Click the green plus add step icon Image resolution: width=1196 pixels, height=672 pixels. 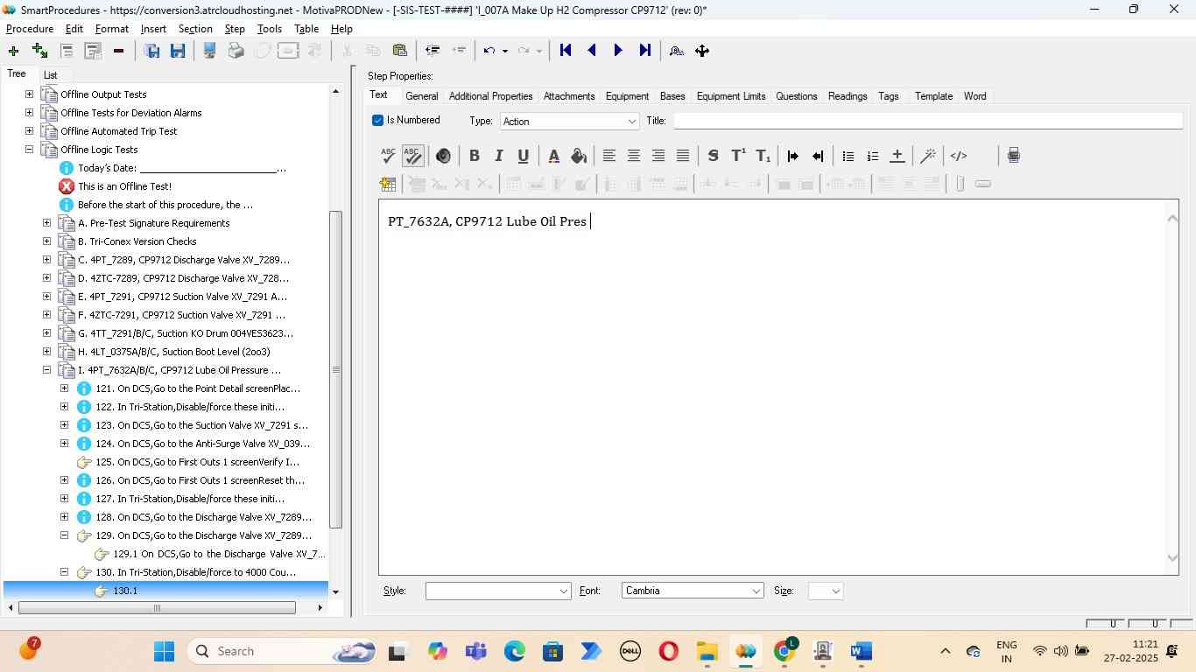click(x=13, y=51)
